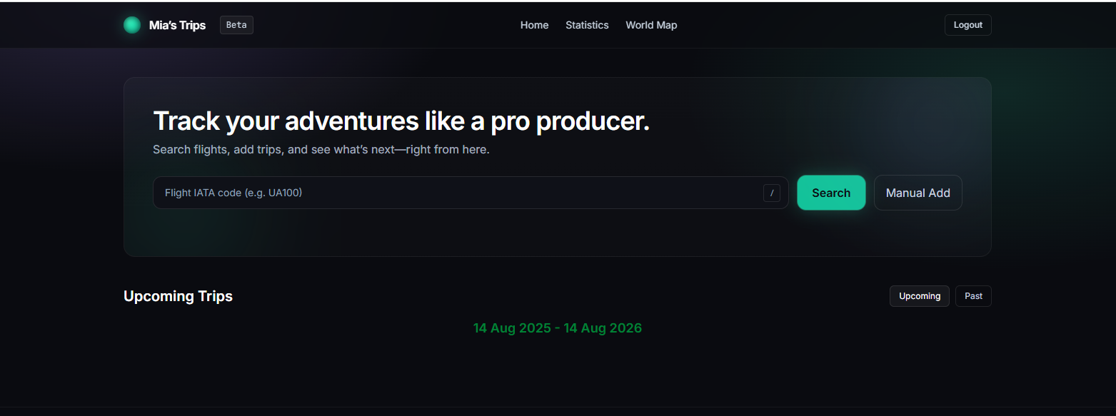
Task: Click the slash shortcut key badge
Action: tap(771, 193)
